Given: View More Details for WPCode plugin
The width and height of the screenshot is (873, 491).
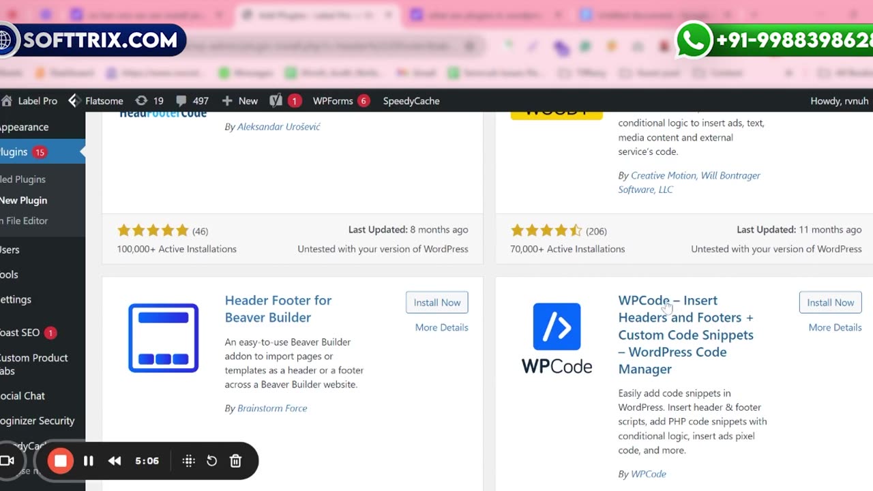Looking at the screenshot, I should (x=835, y=327).
